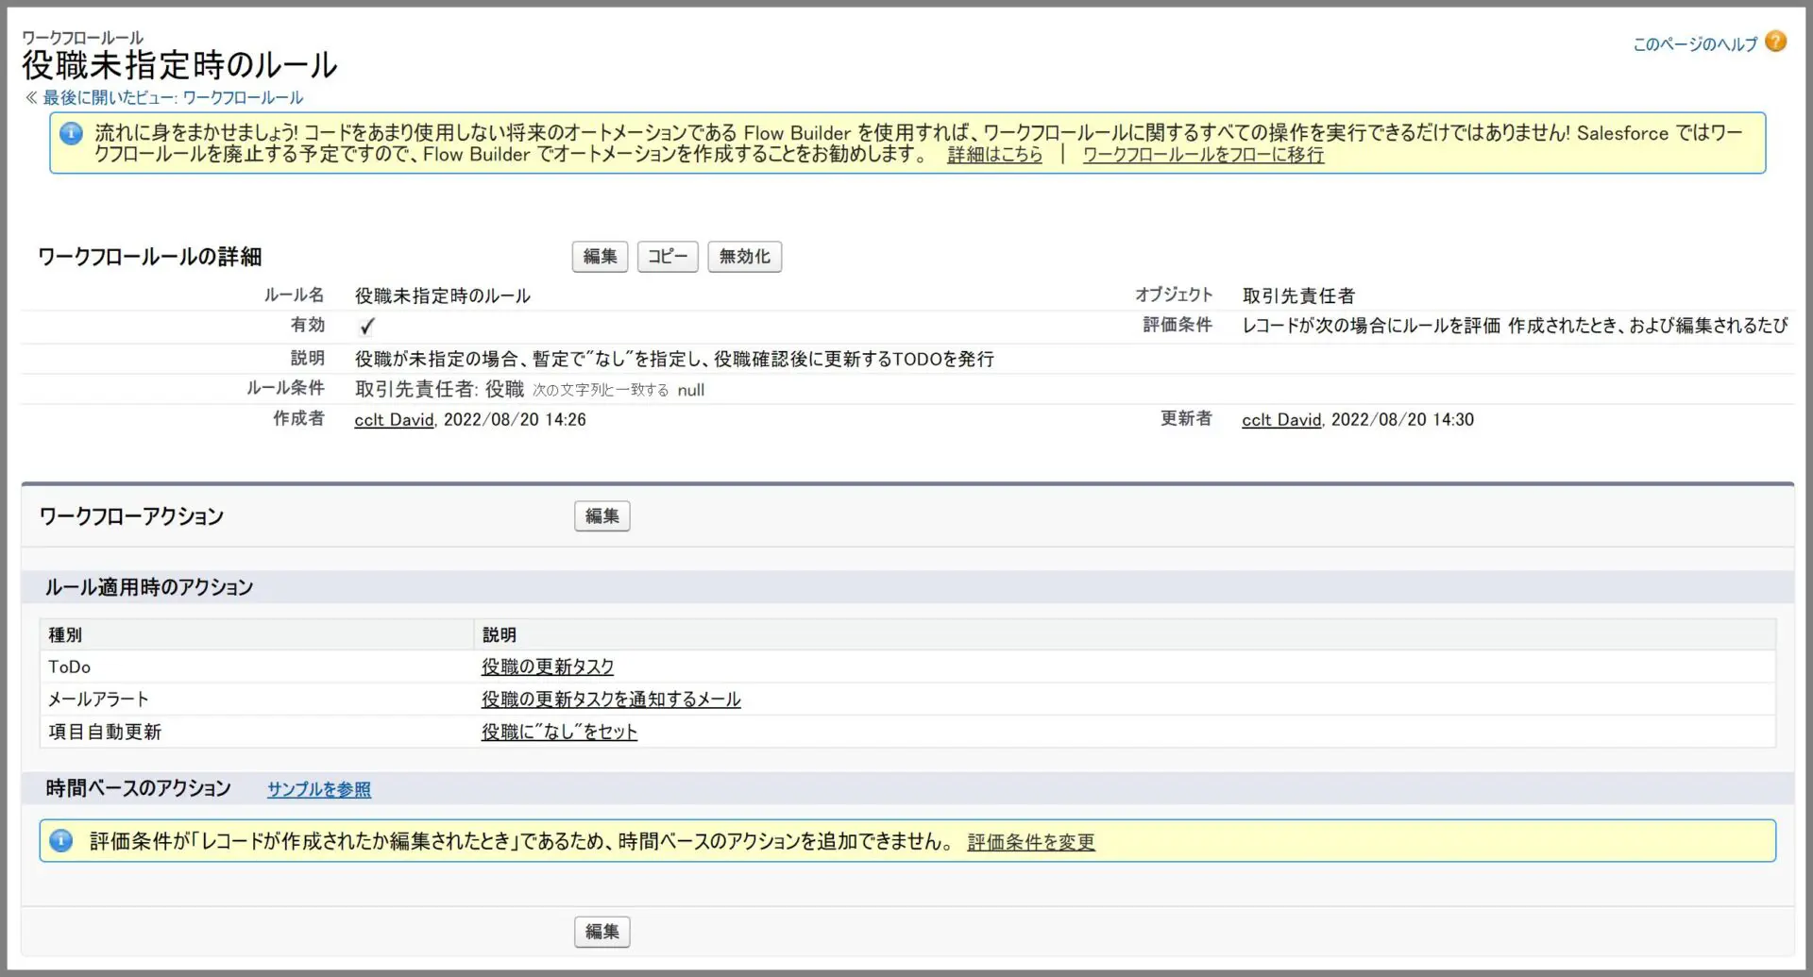Go back to 最後に開いたビュー: ワークフロールール
1813x977 pixels.
point(172,98)
